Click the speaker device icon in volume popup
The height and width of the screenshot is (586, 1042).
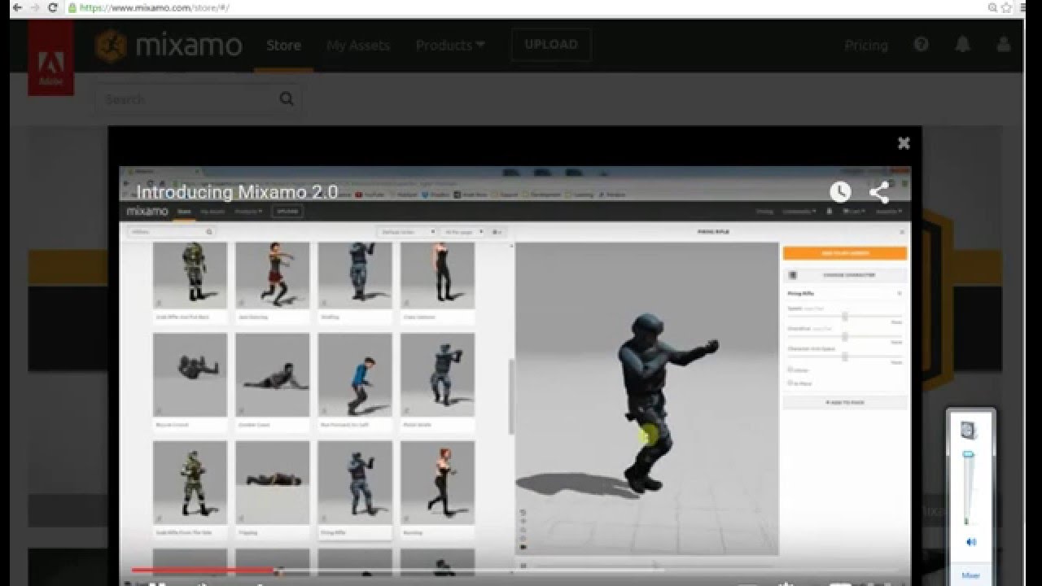(969, 431)
